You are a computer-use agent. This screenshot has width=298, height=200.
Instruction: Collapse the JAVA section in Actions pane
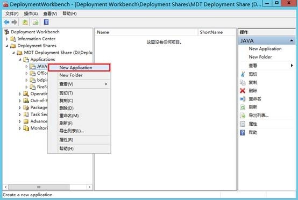click(x=292, y=41)
